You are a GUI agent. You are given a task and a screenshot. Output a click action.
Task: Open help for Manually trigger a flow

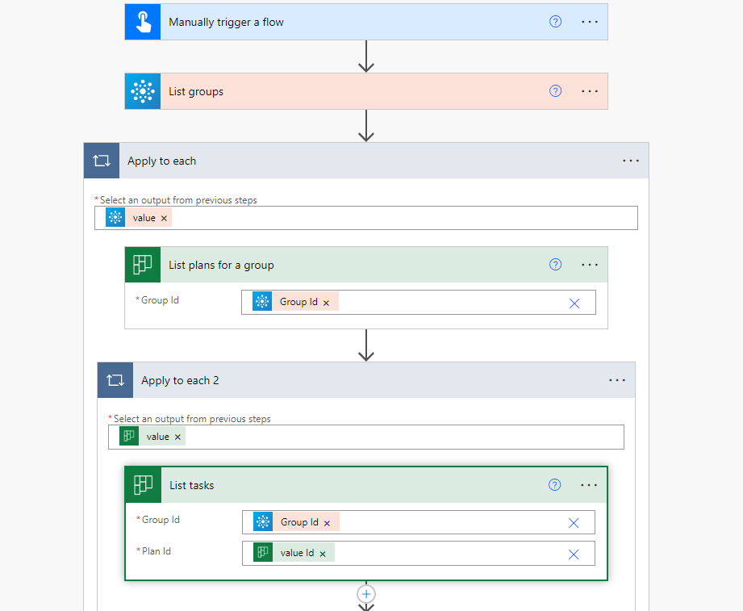(x=555, y=22)
